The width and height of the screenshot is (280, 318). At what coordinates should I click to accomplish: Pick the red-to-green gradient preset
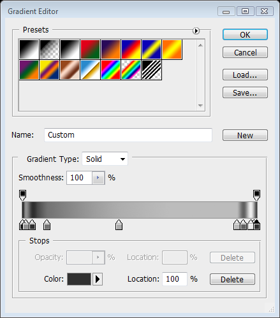90,49
